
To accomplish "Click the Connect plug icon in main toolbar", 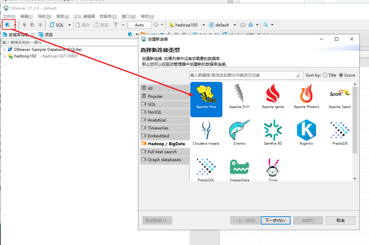I will (x=24, y=25).
